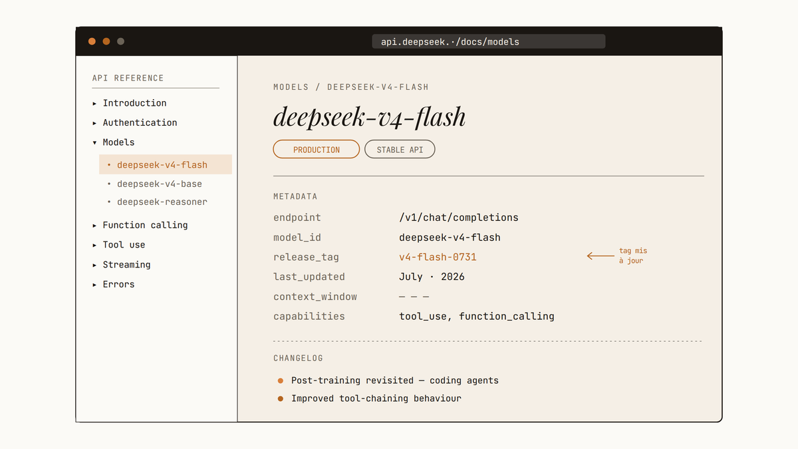Click the MODELS breadcrumb link

291,87
